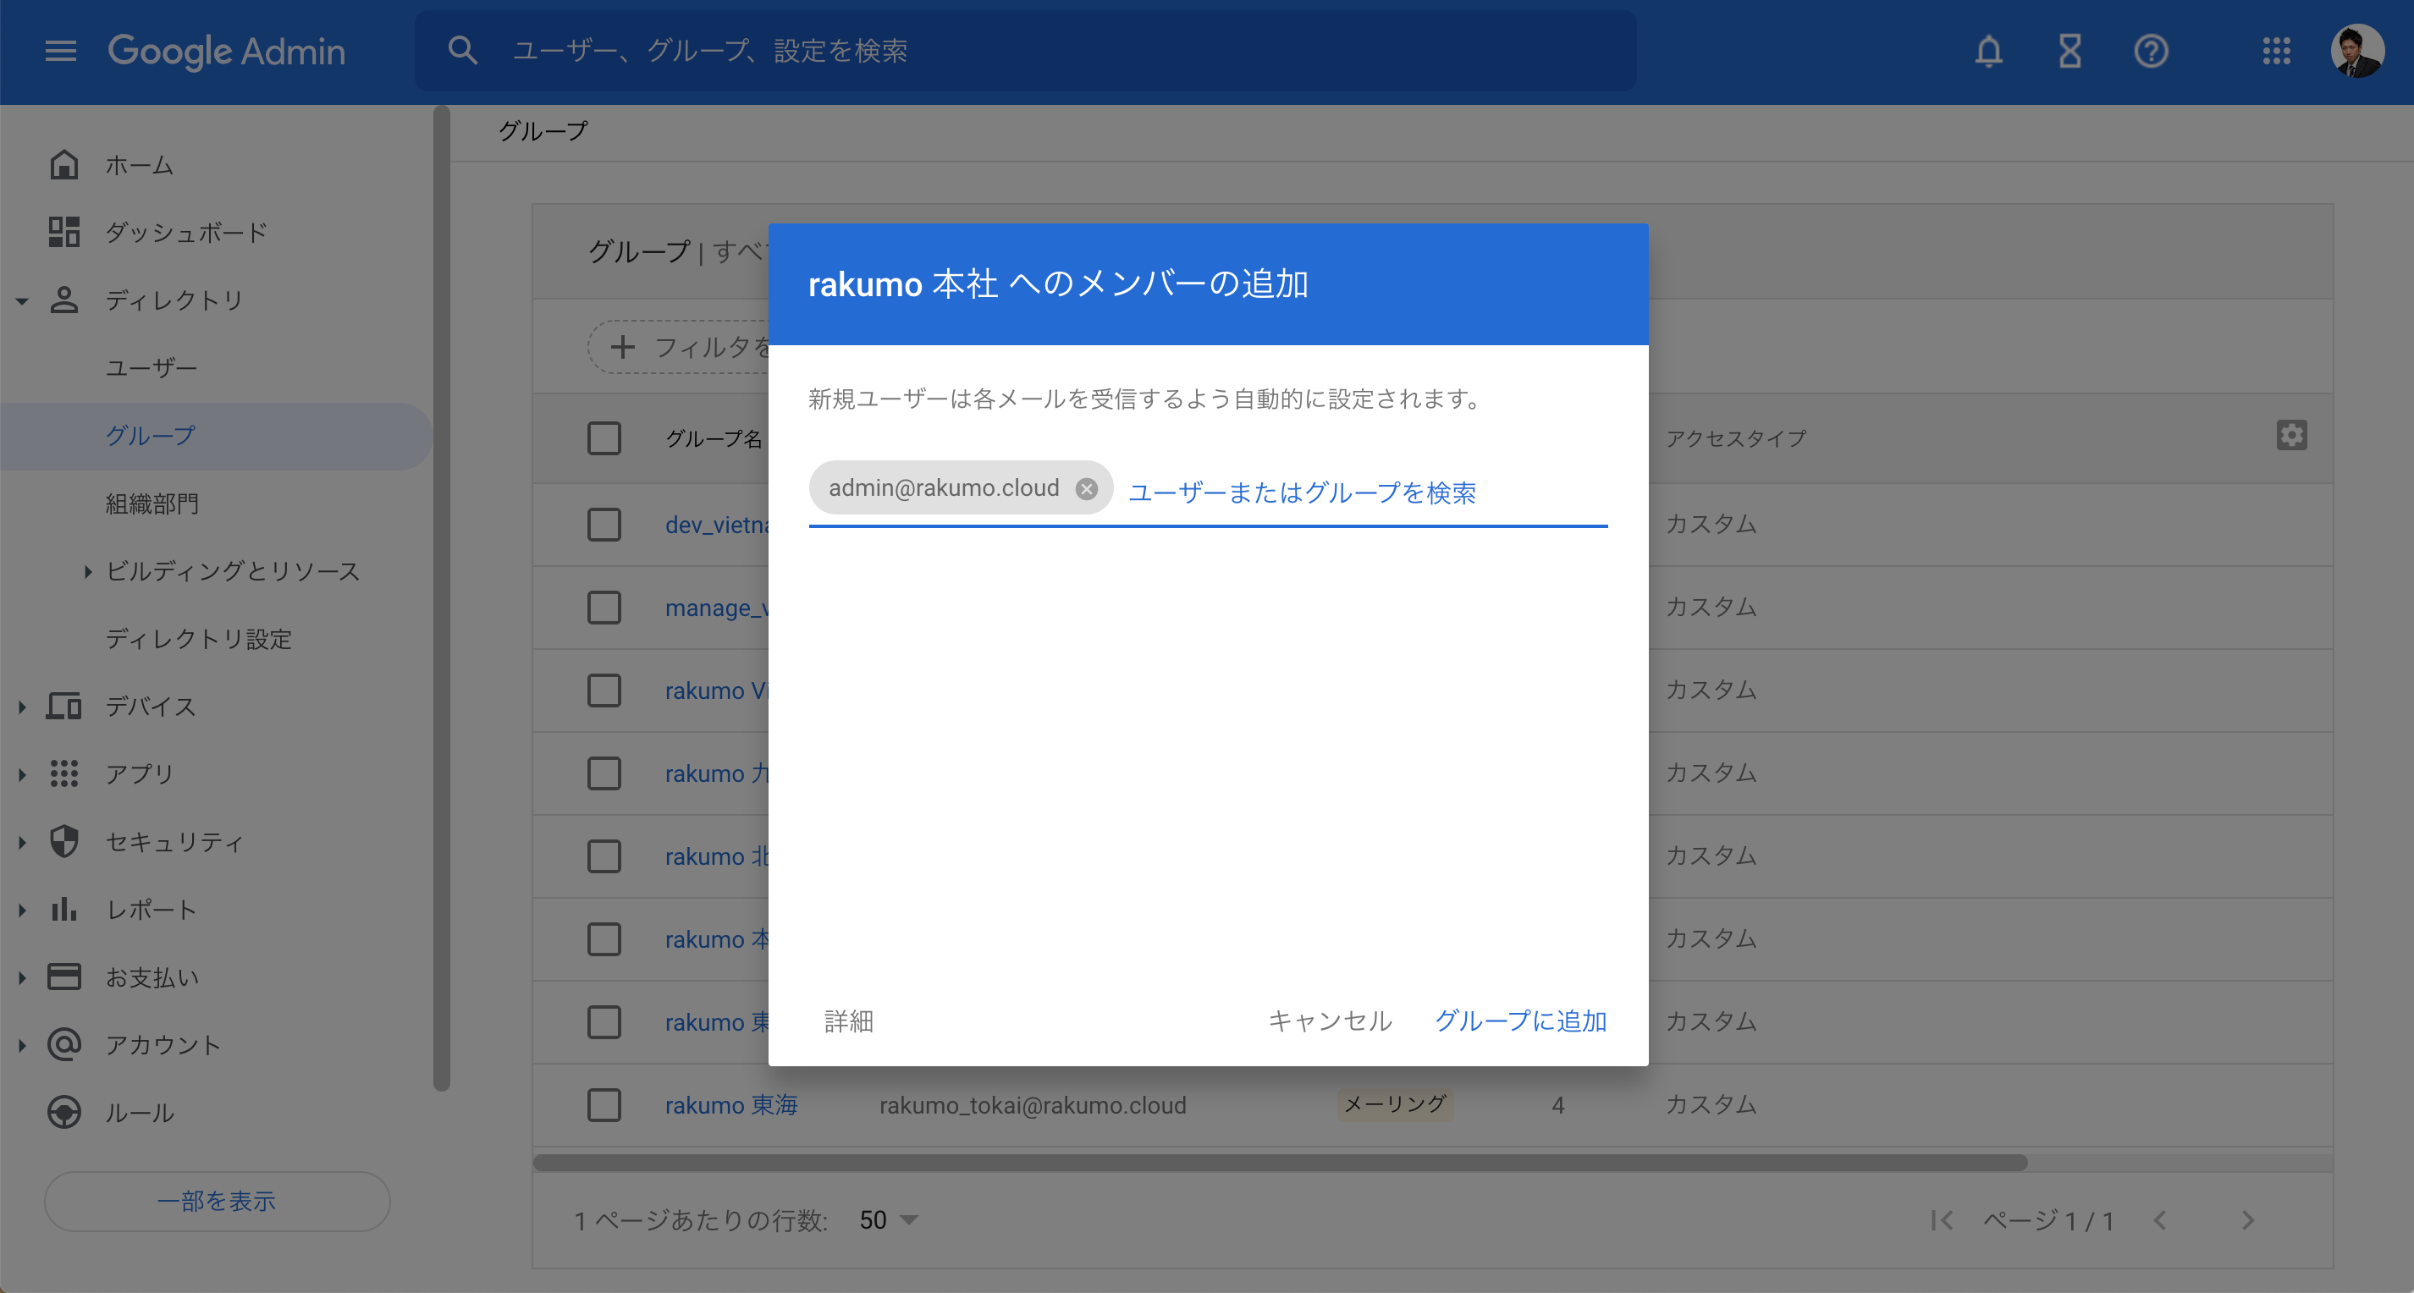The image size is (2414, 1293).
Task: Click the グループに追加 button
Action: coord(1521,1021)
